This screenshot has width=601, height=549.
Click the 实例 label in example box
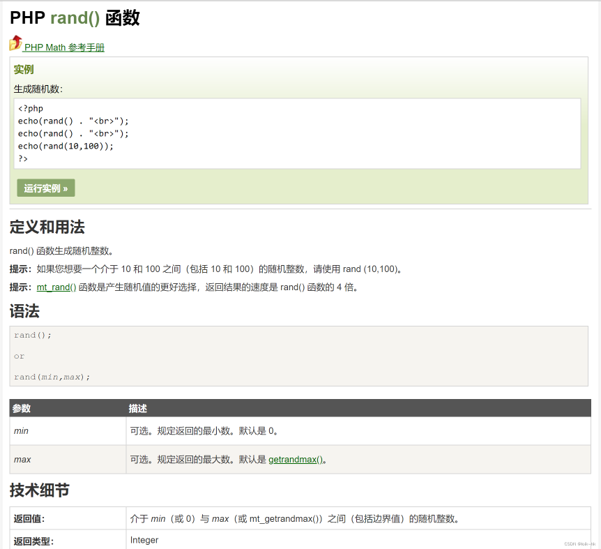[23, 69]
